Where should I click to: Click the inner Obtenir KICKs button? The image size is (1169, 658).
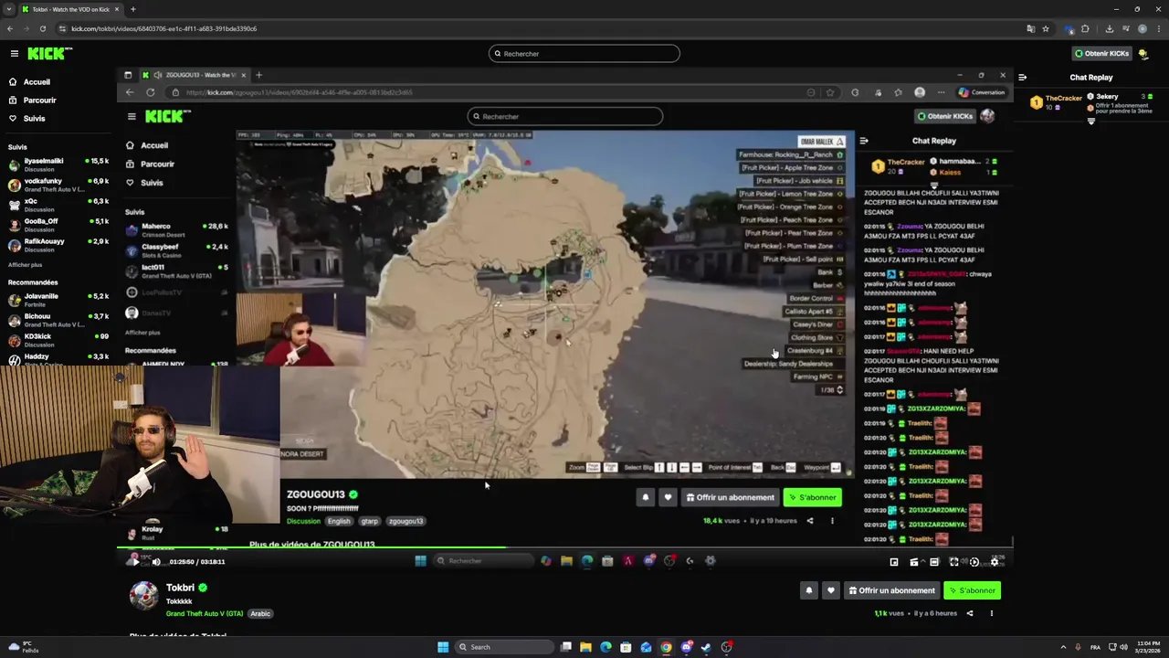[945, 116]
